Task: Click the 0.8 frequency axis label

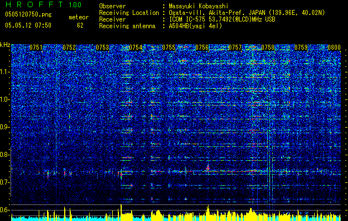Action: (4, 155)
